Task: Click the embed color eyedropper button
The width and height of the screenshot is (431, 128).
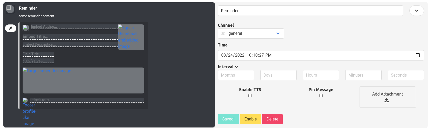Action: click(x=11, y=28)
